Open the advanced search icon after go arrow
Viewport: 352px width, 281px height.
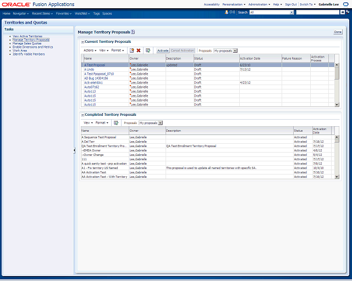point(347,12)
